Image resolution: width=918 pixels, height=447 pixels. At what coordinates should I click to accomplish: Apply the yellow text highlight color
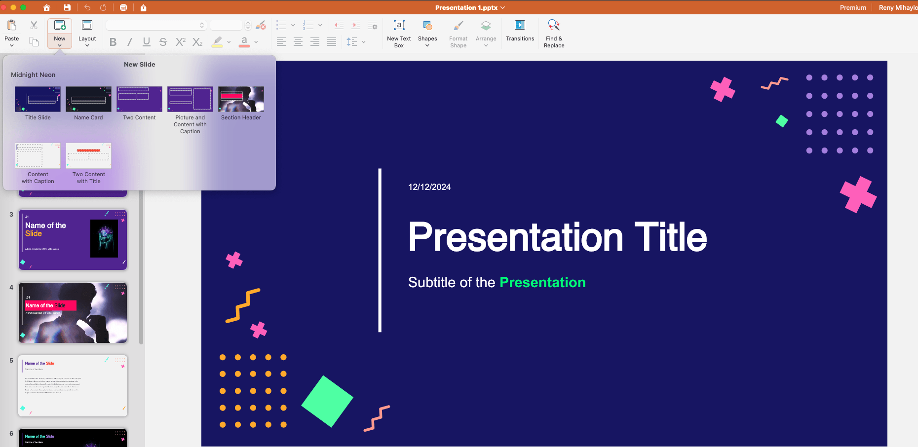click(217, 42)
